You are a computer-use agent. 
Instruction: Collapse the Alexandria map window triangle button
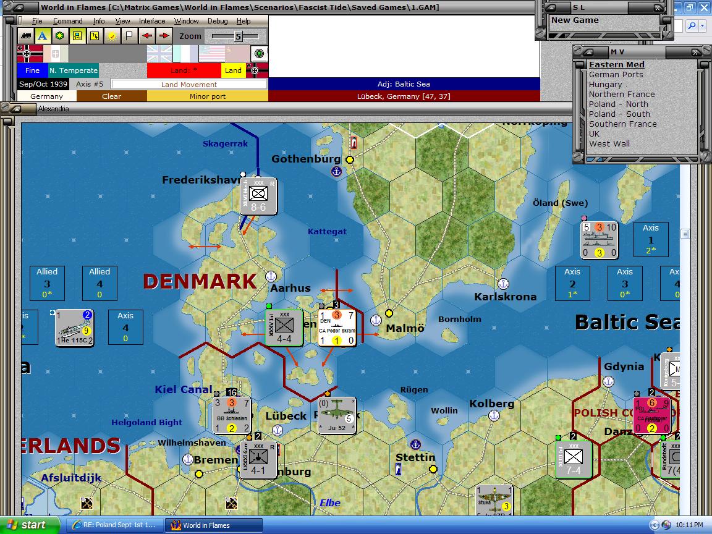(x=15, y=109)
